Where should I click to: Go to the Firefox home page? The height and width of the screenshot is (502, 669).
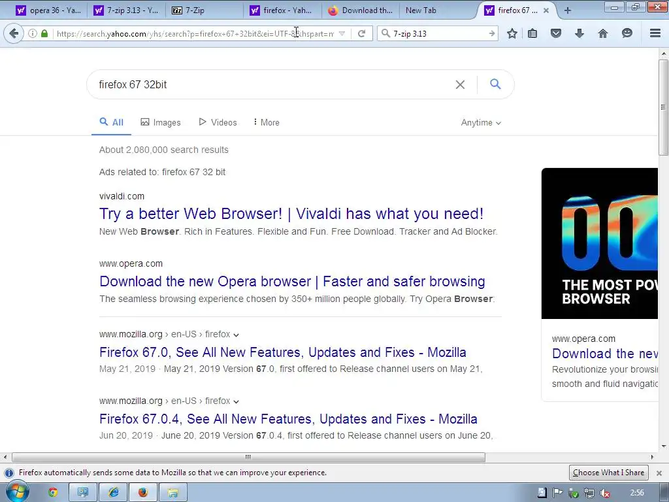(x=603, y=33)
